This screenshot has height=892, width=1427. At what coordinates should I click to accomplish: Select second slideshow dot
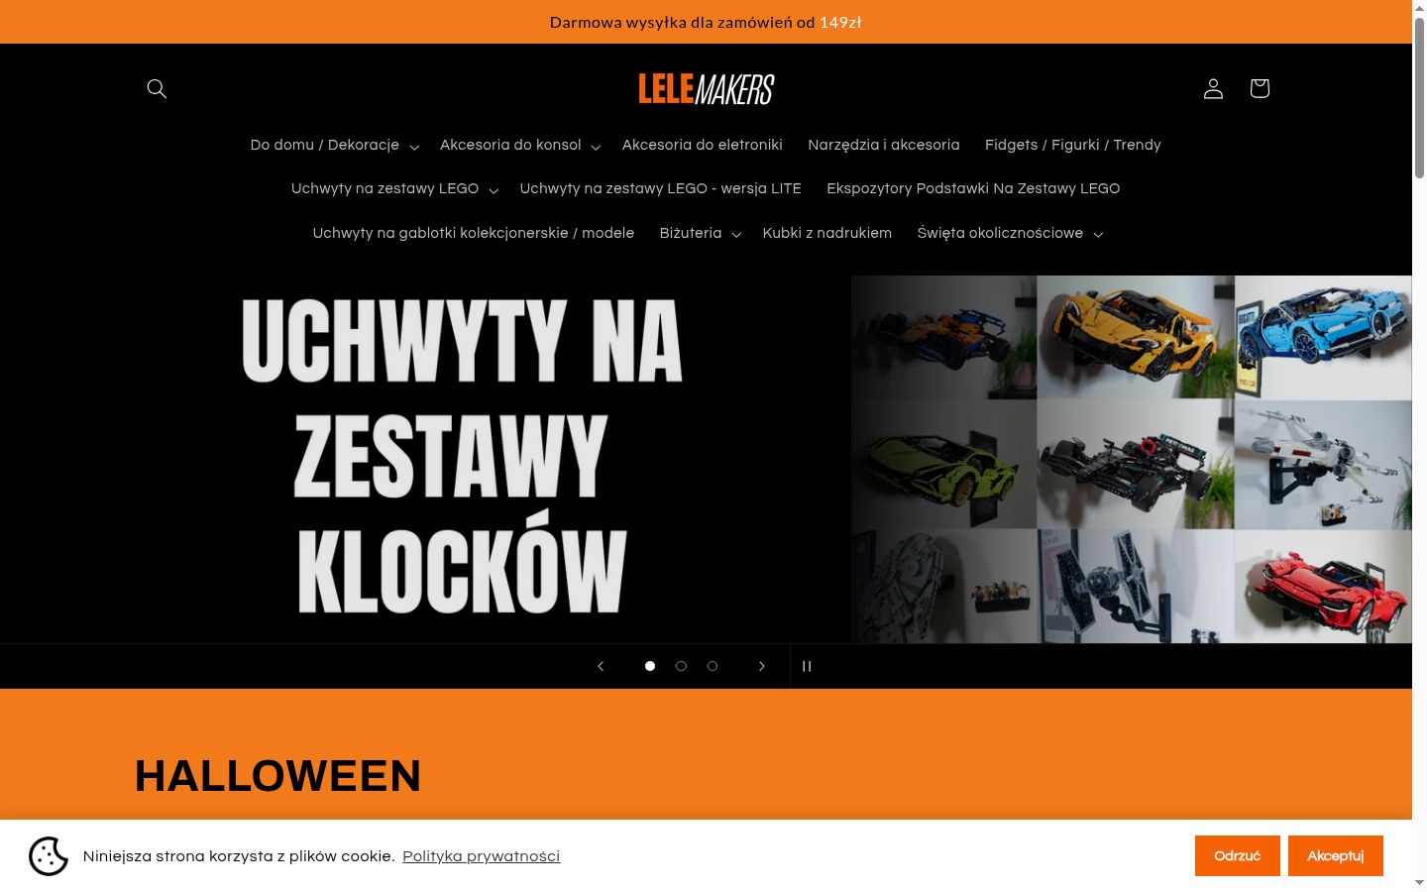681,666
